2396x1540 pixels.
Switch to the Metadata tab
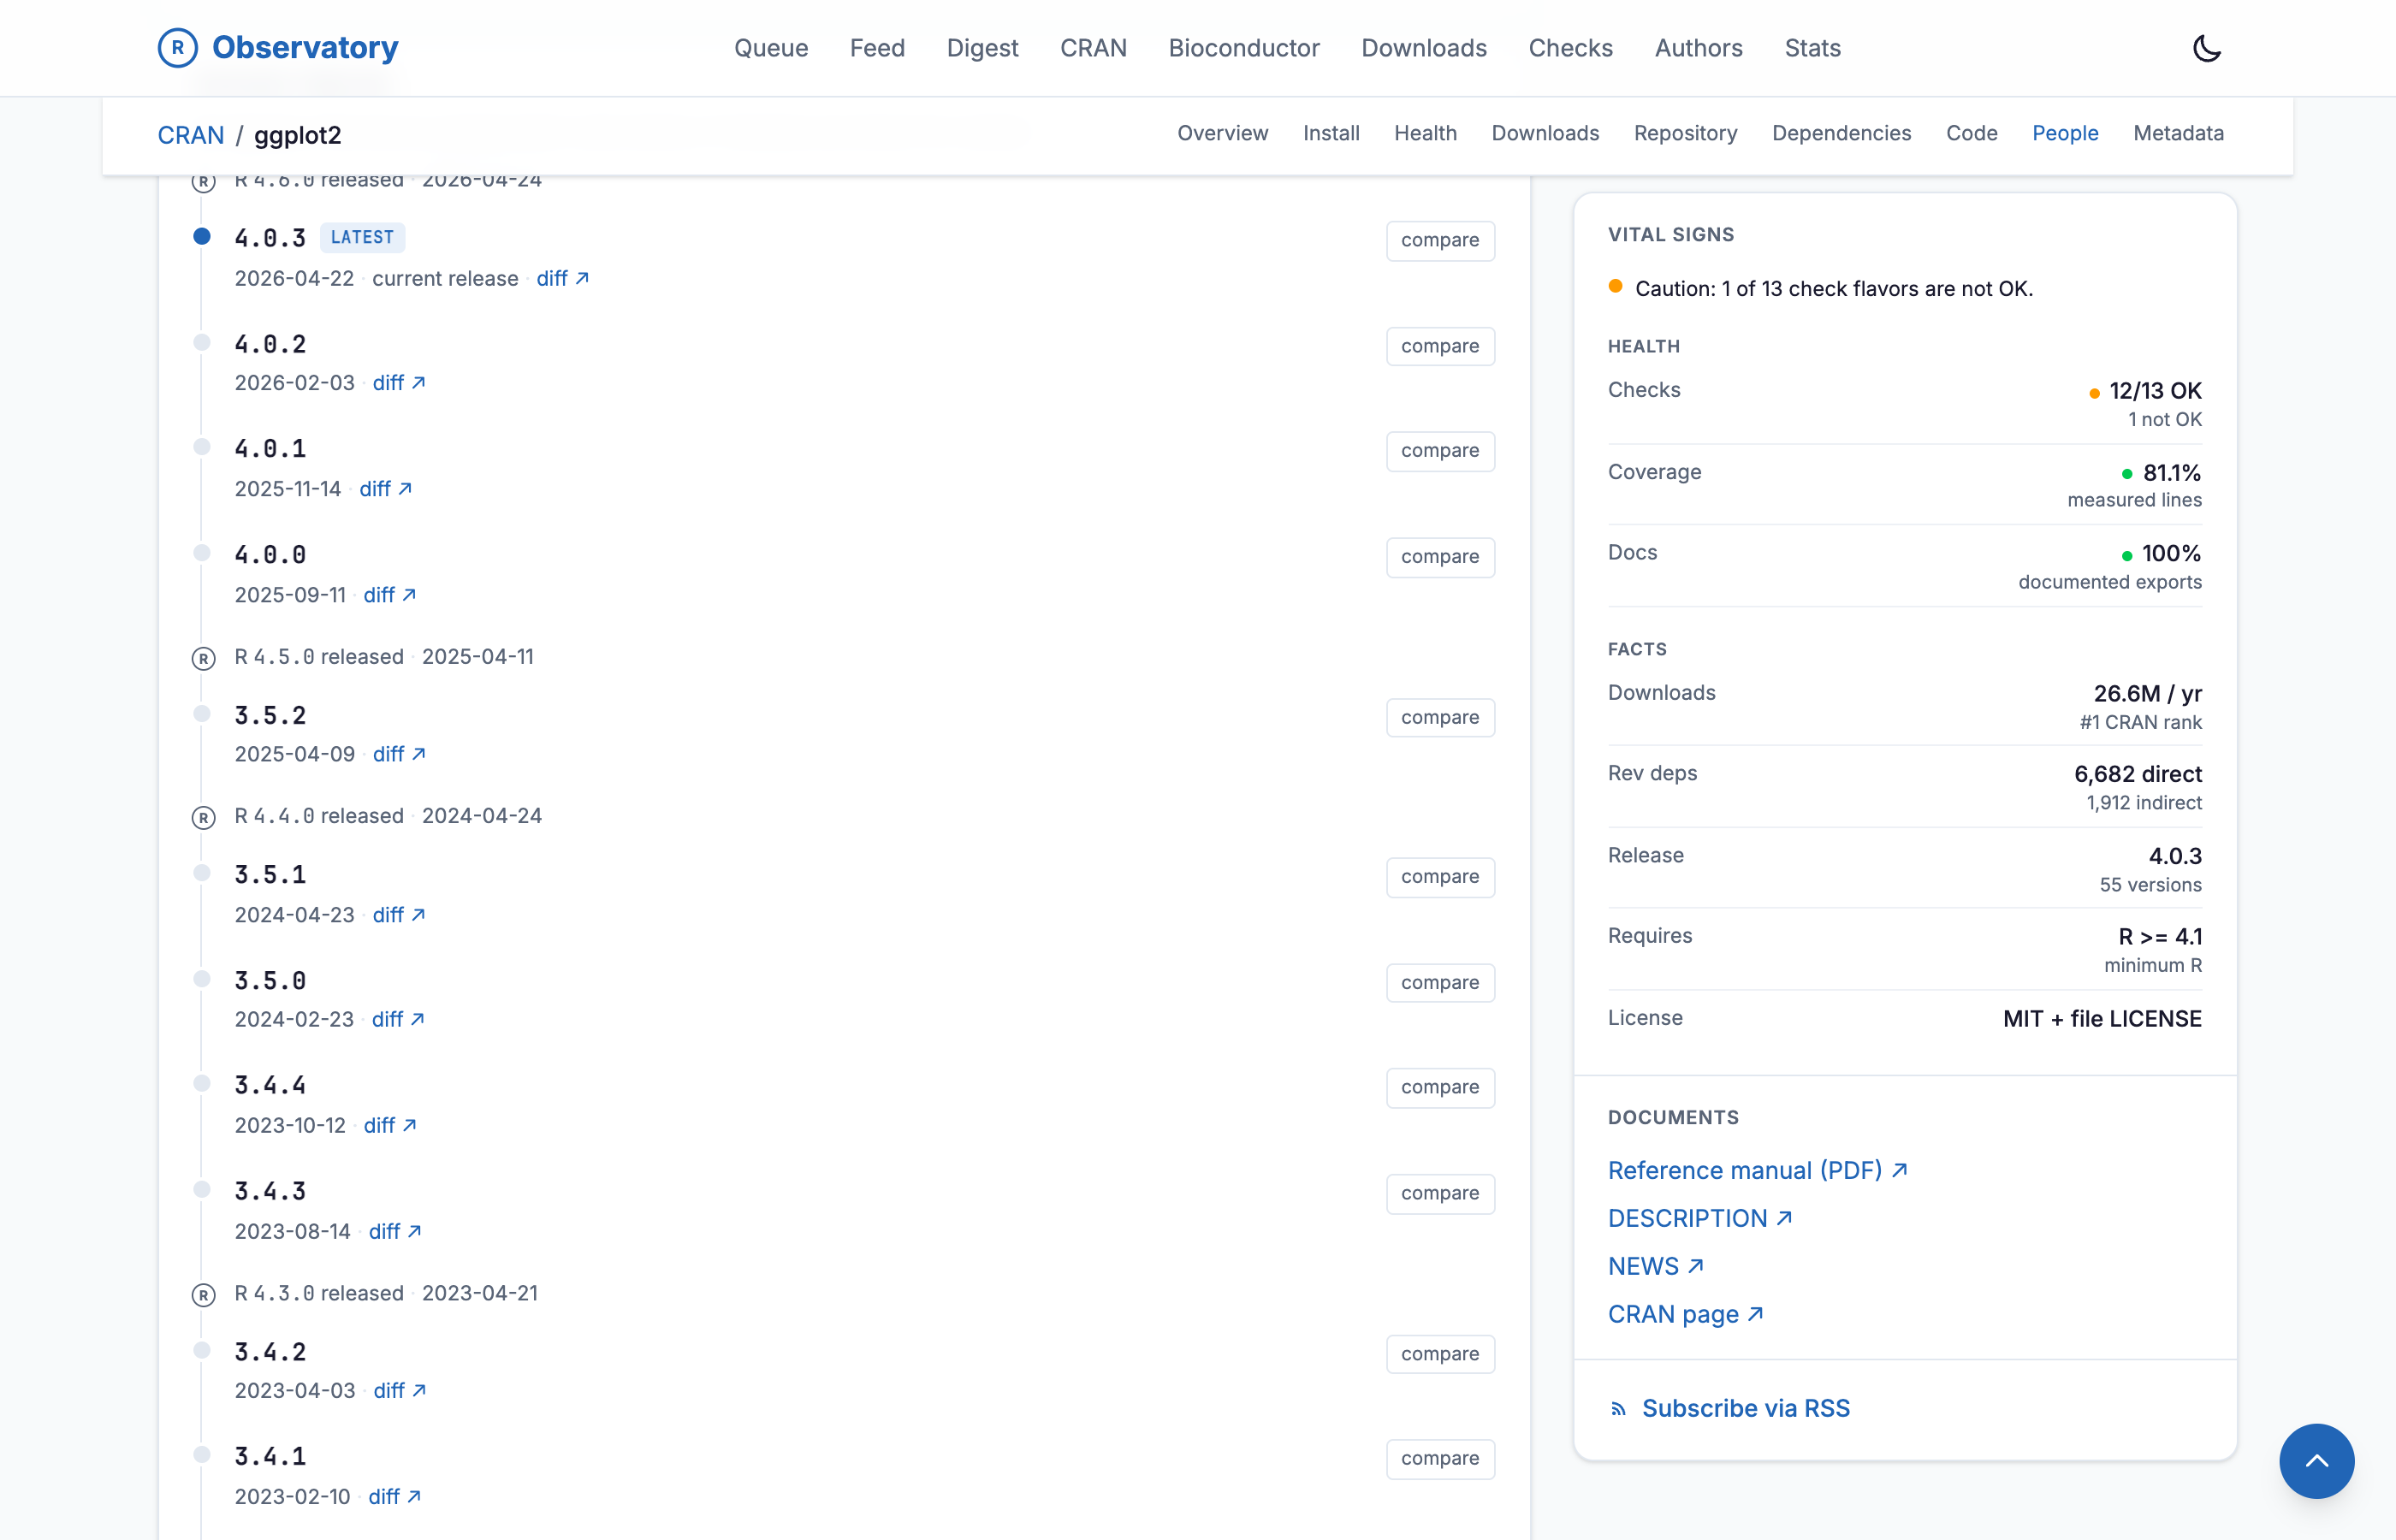(x=2178, y=133)
